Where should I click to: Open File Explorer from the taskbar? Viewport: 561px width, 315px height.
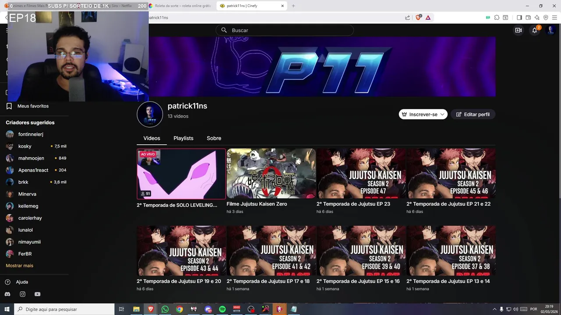click(x=136, y=309)
